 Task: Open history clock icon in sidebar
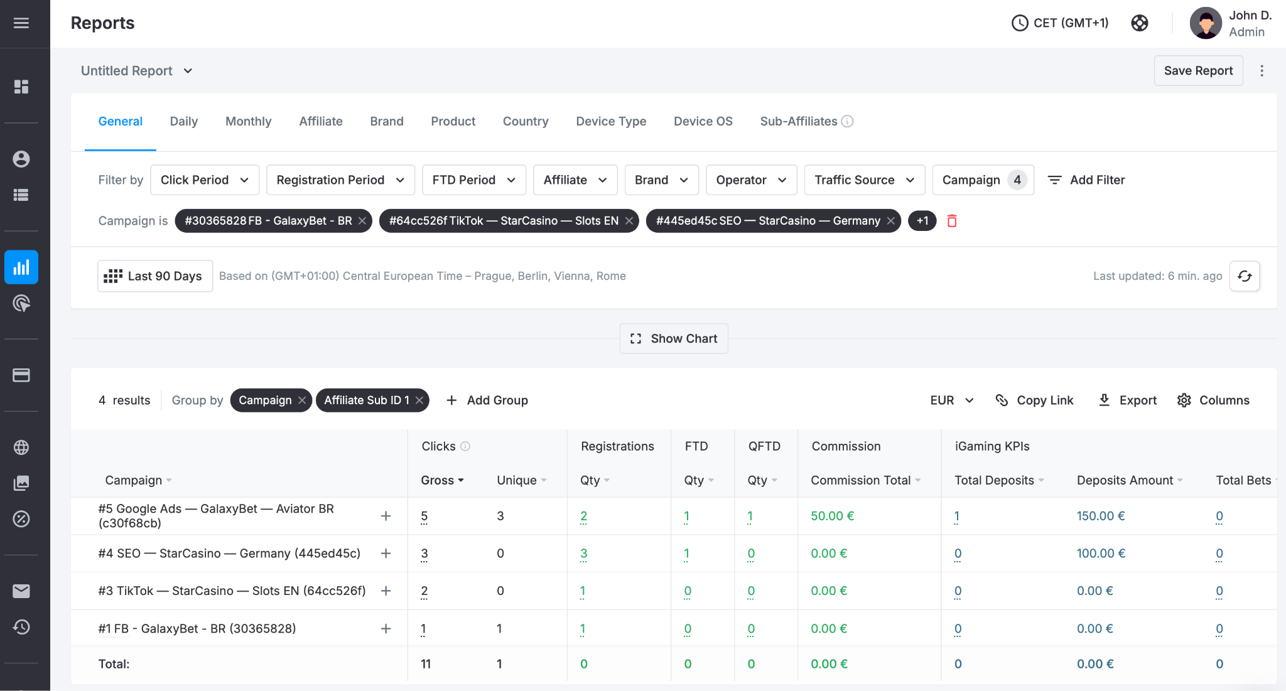pos(21,627)
